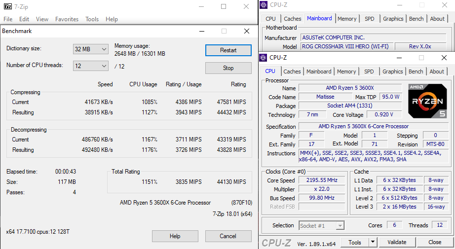Minimize the Benchmark dialog
This screenshot has width=455, height=249.
coord(202,31)
